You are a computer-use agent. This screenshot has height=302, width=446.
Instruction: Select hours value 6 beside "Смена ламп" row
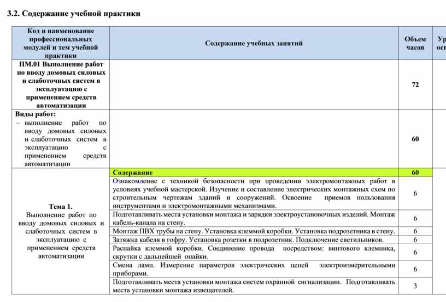coord(415,269)
